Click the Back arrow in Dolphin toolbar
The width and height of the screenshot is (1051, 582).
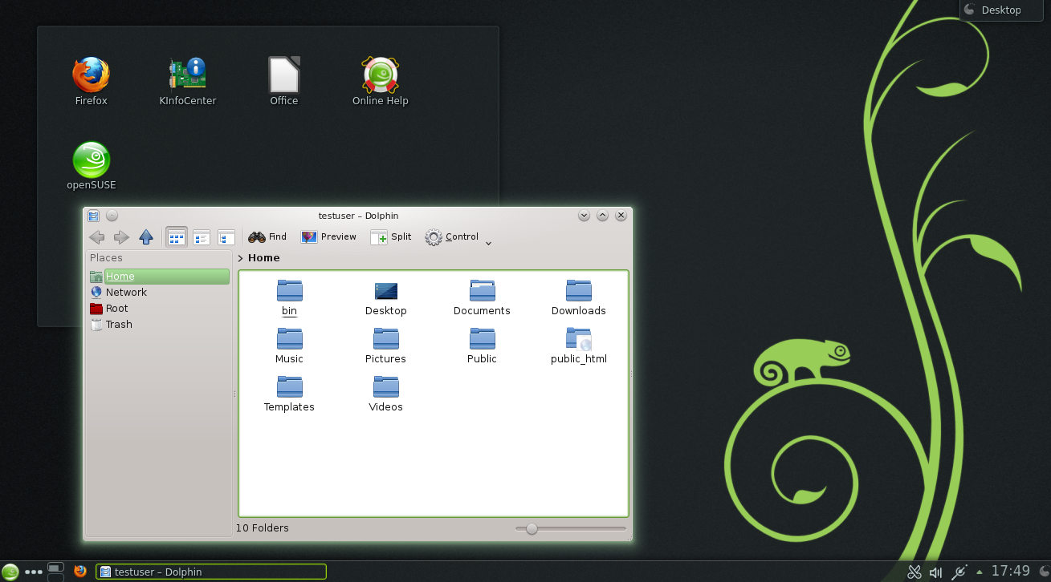[x=97, y=237]
